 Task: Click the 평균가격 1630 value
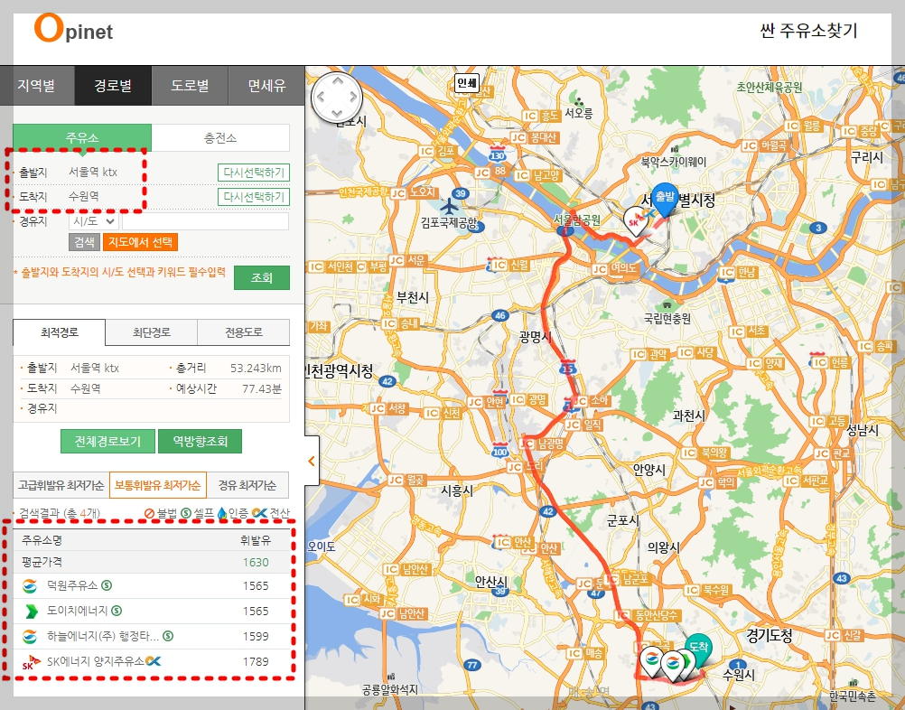pyautogui.click(x=256, y=562)
